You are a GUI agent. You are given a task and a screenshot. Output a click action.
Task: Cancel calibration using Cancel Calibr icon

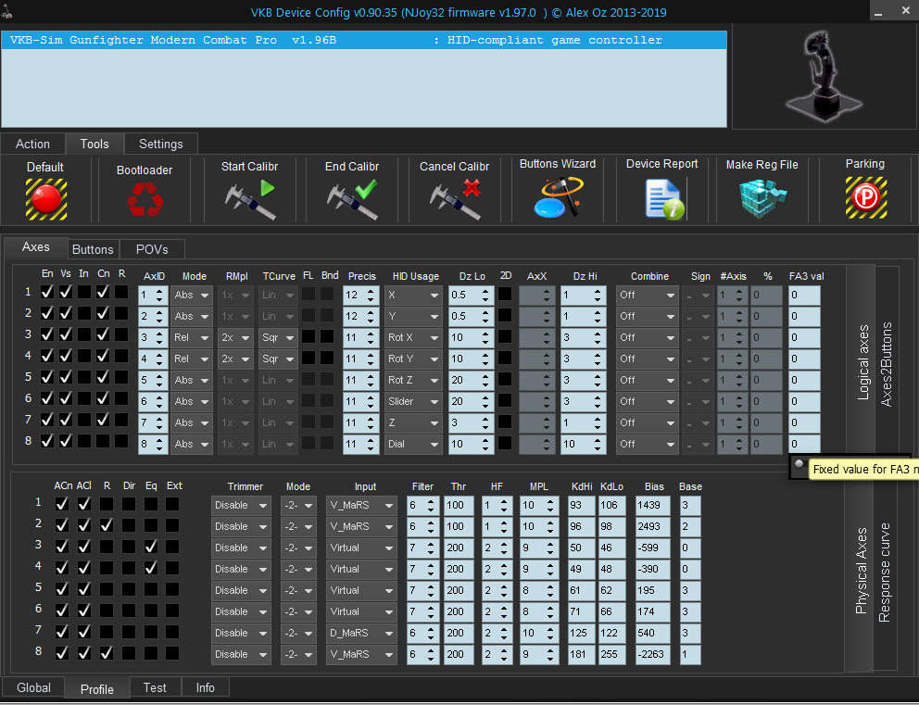coord(454,198)
